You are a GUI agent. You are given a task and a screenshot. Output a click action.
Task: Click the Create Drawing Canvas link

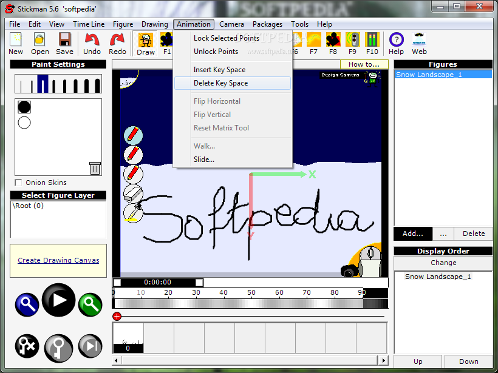click(x=58, y=260)
